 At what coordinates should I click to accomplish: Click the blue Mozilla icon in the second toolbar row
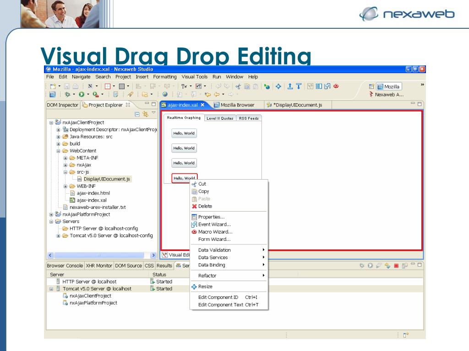coord(52,94)
